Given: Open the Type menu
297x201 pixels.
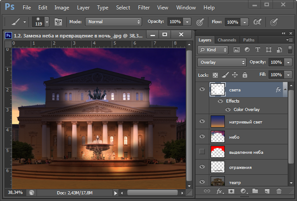Looking at the screenshot, I should pos(103,8).
